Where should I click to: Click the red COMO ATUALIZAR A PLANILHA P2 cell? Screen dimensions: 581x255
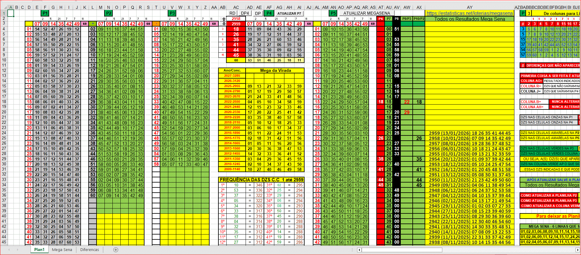coord(549,195)
